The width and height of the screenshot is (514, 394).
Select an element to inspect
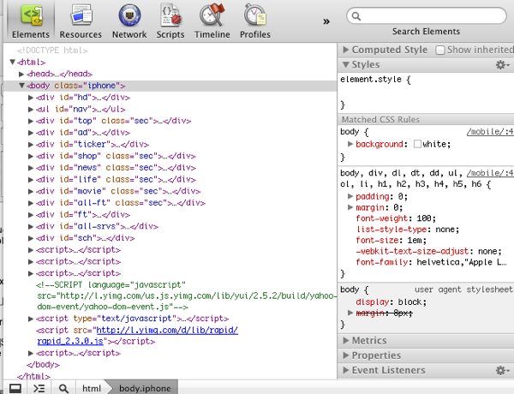pyautogui.click(x=63, y=388)
